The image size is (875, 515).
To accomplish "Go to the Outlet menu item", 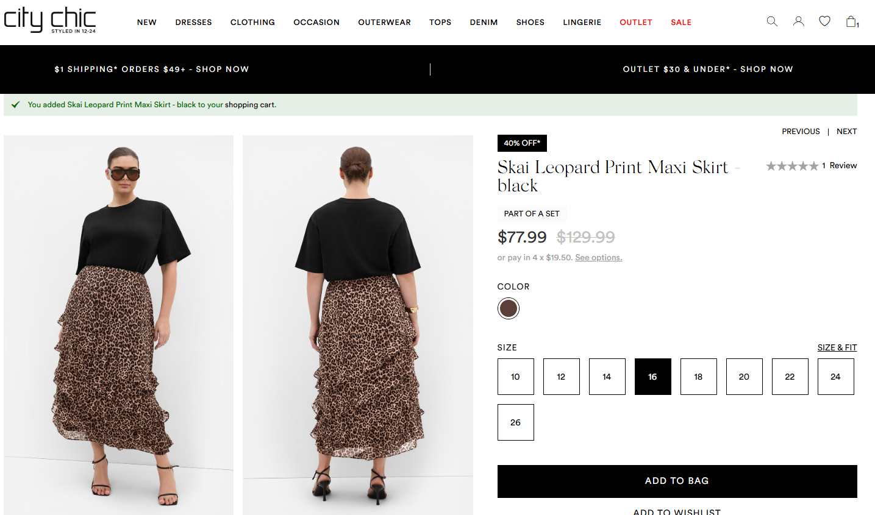I will point(635,23).
